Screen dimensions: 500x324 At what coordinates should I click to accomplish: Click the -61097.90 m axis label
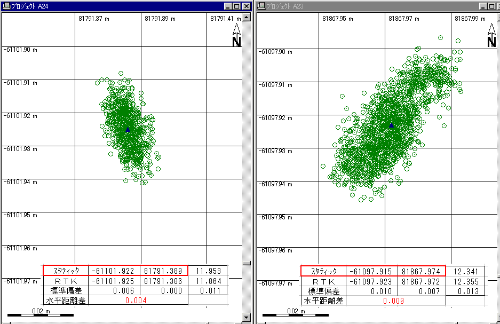point(275,52)
